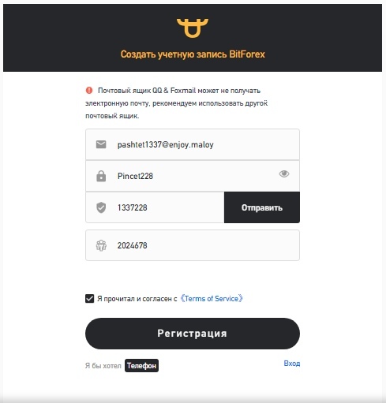Click the verification code field 1337228
The height and width of the screenshot is (403, 386).
coord(155,207)
